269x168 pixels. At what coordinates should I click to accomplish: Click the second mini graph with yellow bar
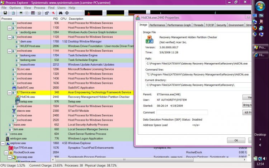pos(115,13)
